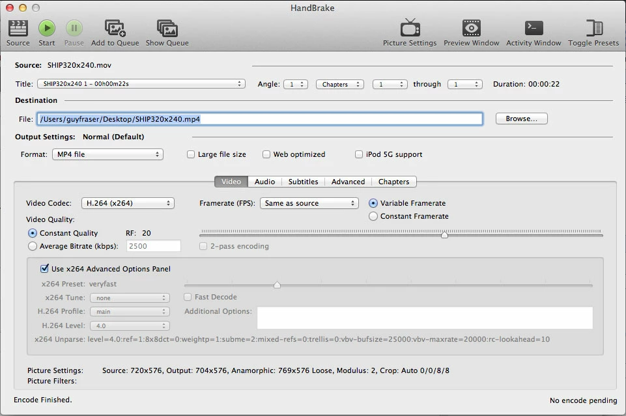Click the 'Normal (Default)' preset name
The width and height of the screenshot is (626, 416).
(113, 137)
